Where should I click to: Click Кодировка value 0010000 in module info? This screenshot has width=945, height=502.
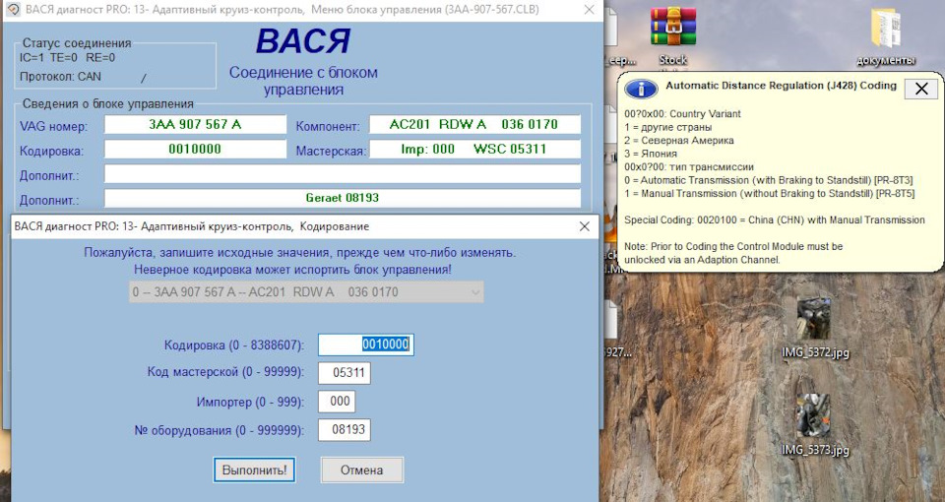coord(195,150)
